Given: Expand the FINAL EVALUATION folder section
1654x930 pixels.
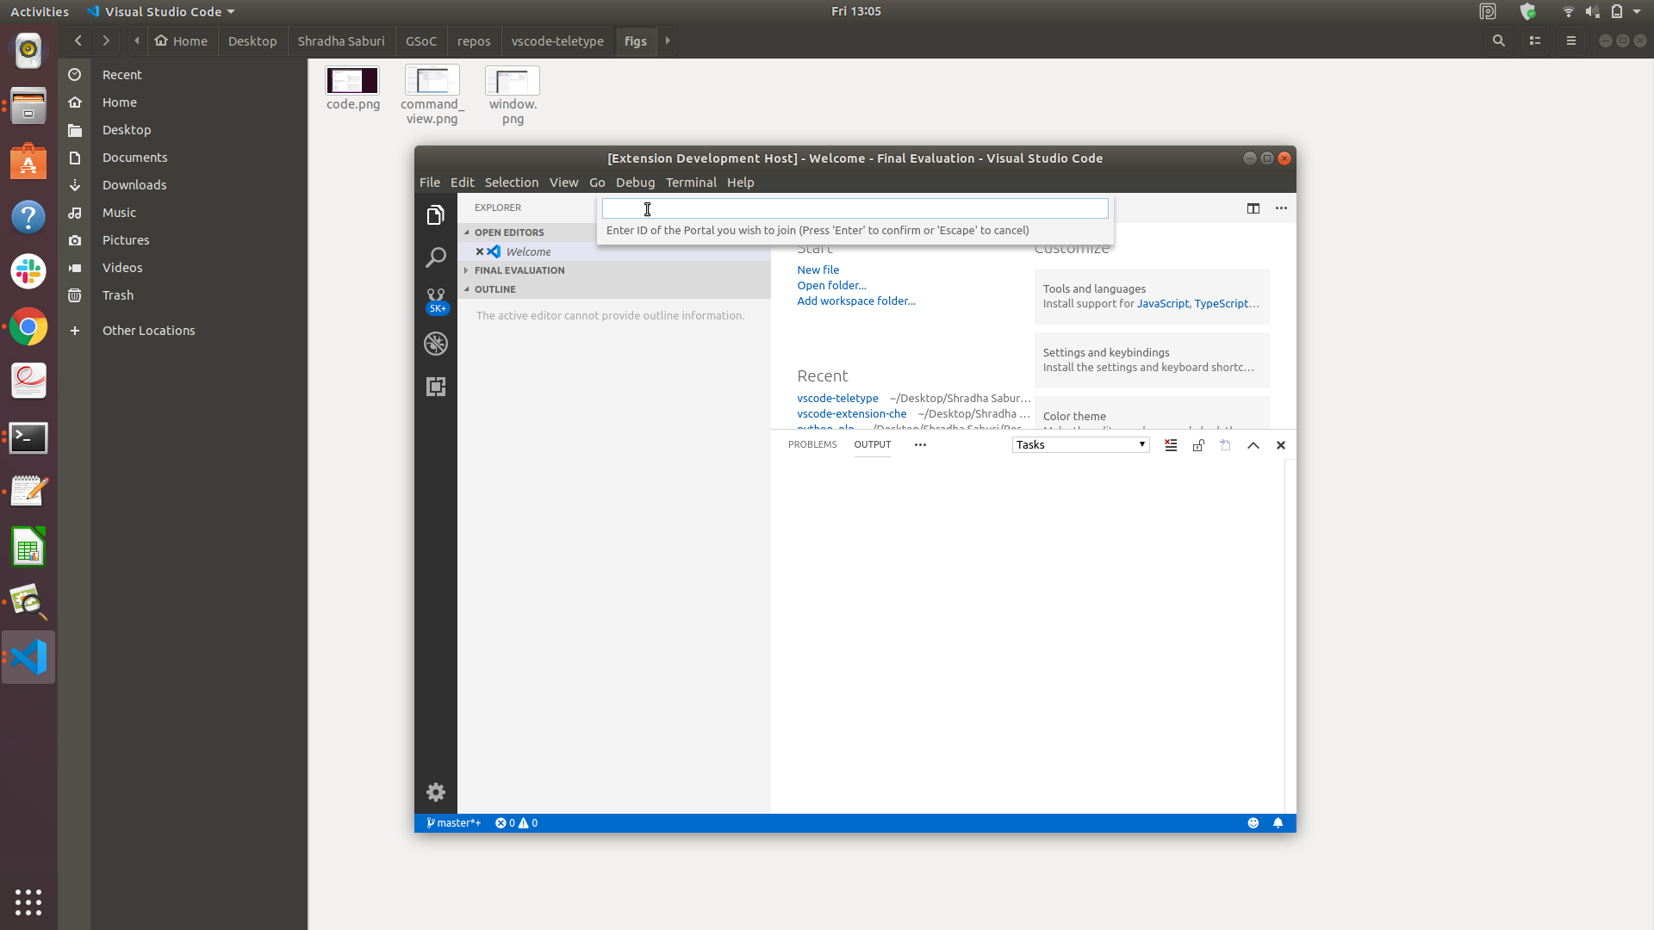Looking at the screenshot, I should pyautogui.click(x=519, y=270).
